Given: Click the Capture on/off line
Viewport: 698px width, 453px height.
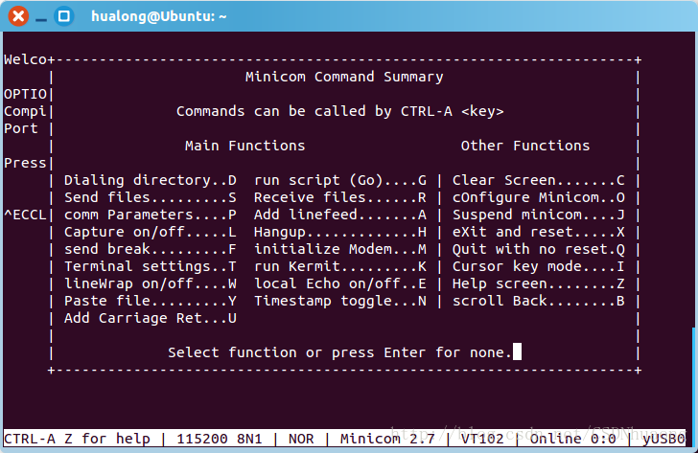Looking at the screenshot, I should point(150,232).
